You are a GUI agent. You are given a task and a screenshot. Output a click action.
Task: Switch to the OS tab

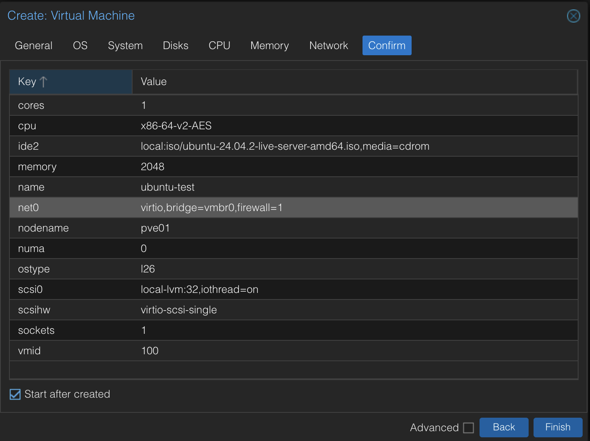(80, 45)
